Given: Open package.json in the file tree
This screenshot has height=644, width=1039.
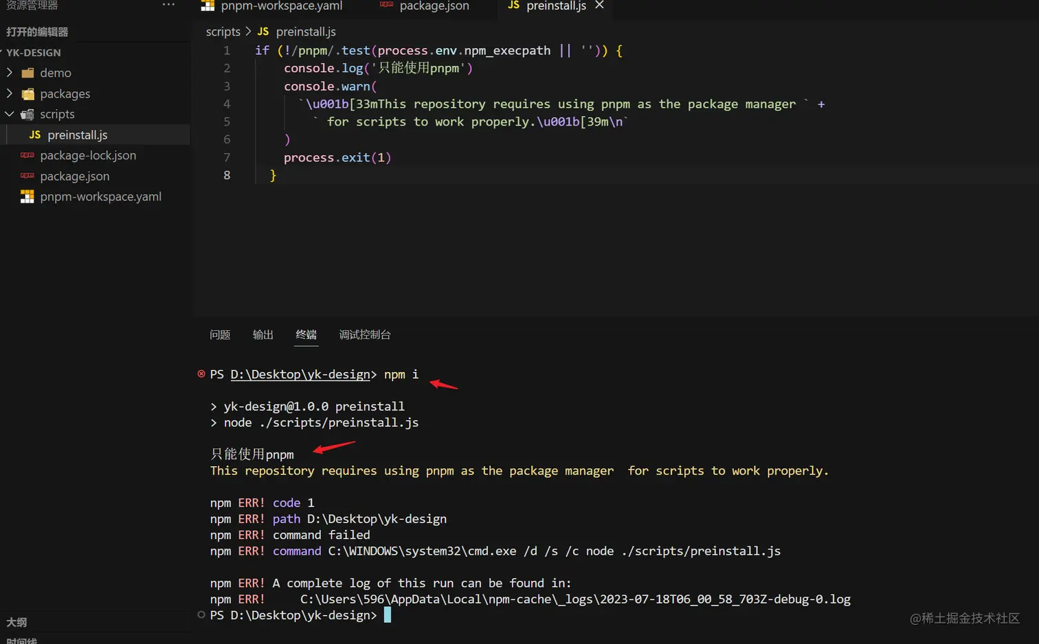Looking at the screenshot, I should [95, 176].
